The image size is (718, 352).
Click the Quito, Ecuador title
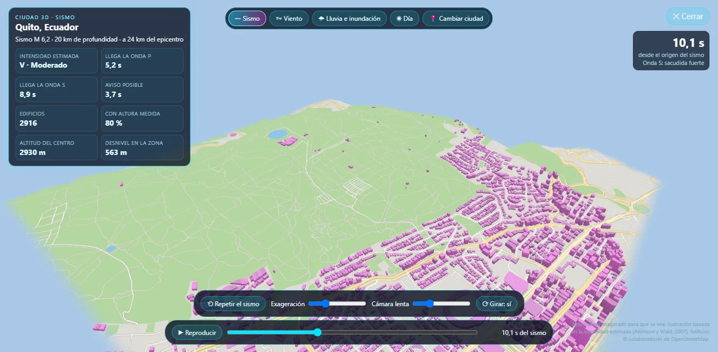(47, 27)
